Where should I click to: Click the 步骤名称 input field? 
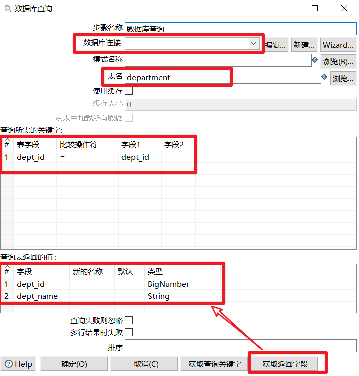[241, 29]
